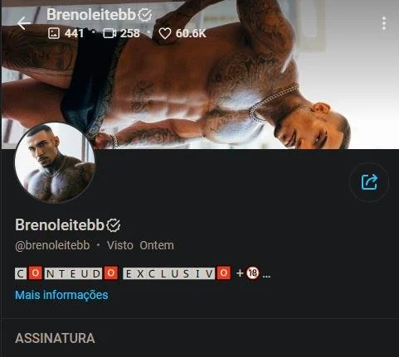Click the 60.6K likes count

click(191, 33)
